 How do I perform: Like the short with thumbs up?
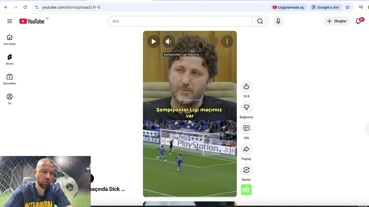tap(246, 87)
